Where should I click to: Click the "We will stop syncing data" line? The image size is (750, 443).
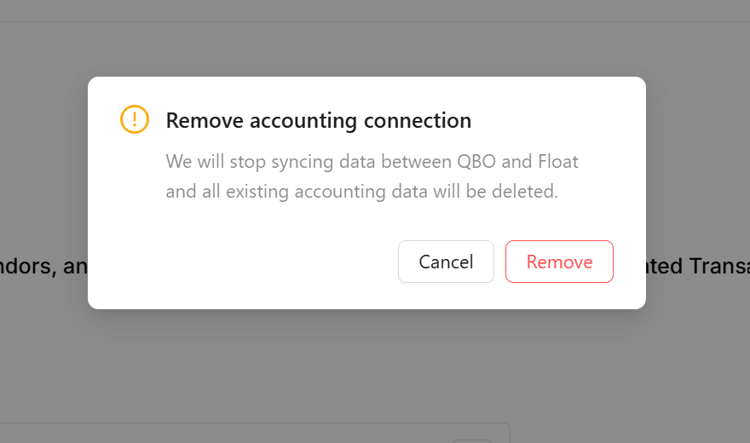[372, 161]
